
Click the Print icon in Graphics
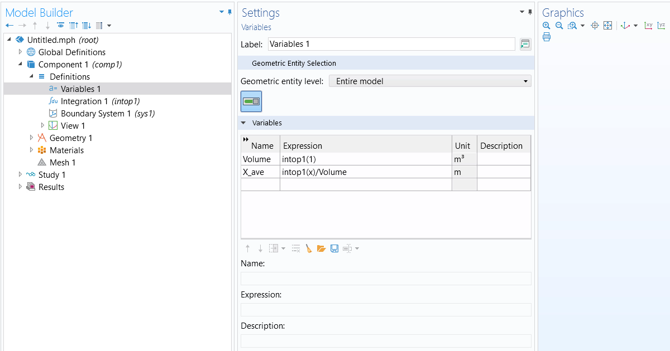click(x=546, y=37)
